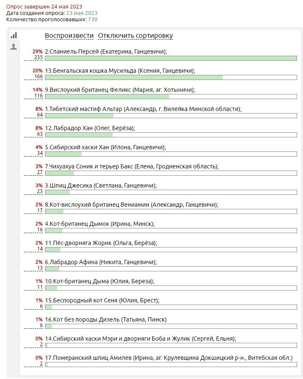Viewport: 303px width, 379px height.
Task: Click the progress bar for Вислоухий британец Феликс
Action: 171,97
